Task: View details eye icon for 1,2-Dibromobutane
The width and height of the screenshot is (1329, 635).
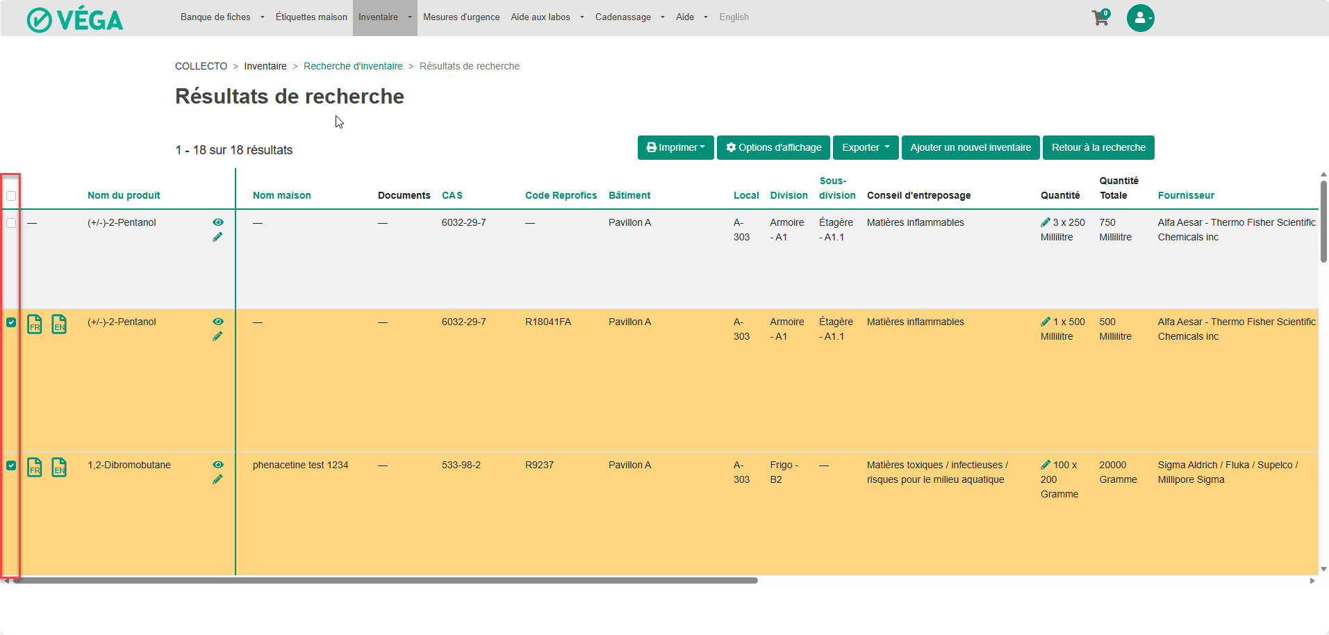Action: coord(218,465)
